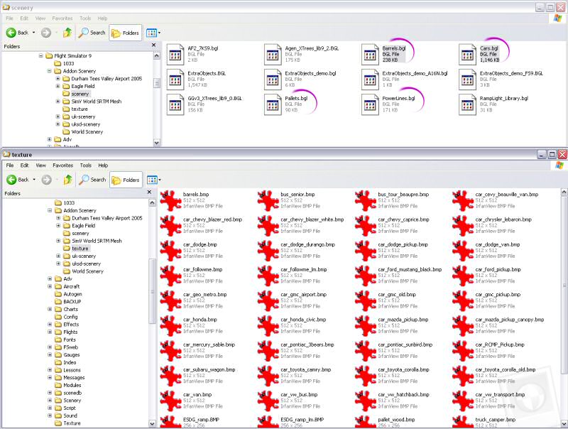The image size is (568, 429).
Task: Select the Autogen folder in tree
Action: coord(72,294)
